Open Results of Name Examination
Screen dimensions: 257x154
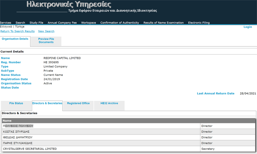tap(164, 23)
